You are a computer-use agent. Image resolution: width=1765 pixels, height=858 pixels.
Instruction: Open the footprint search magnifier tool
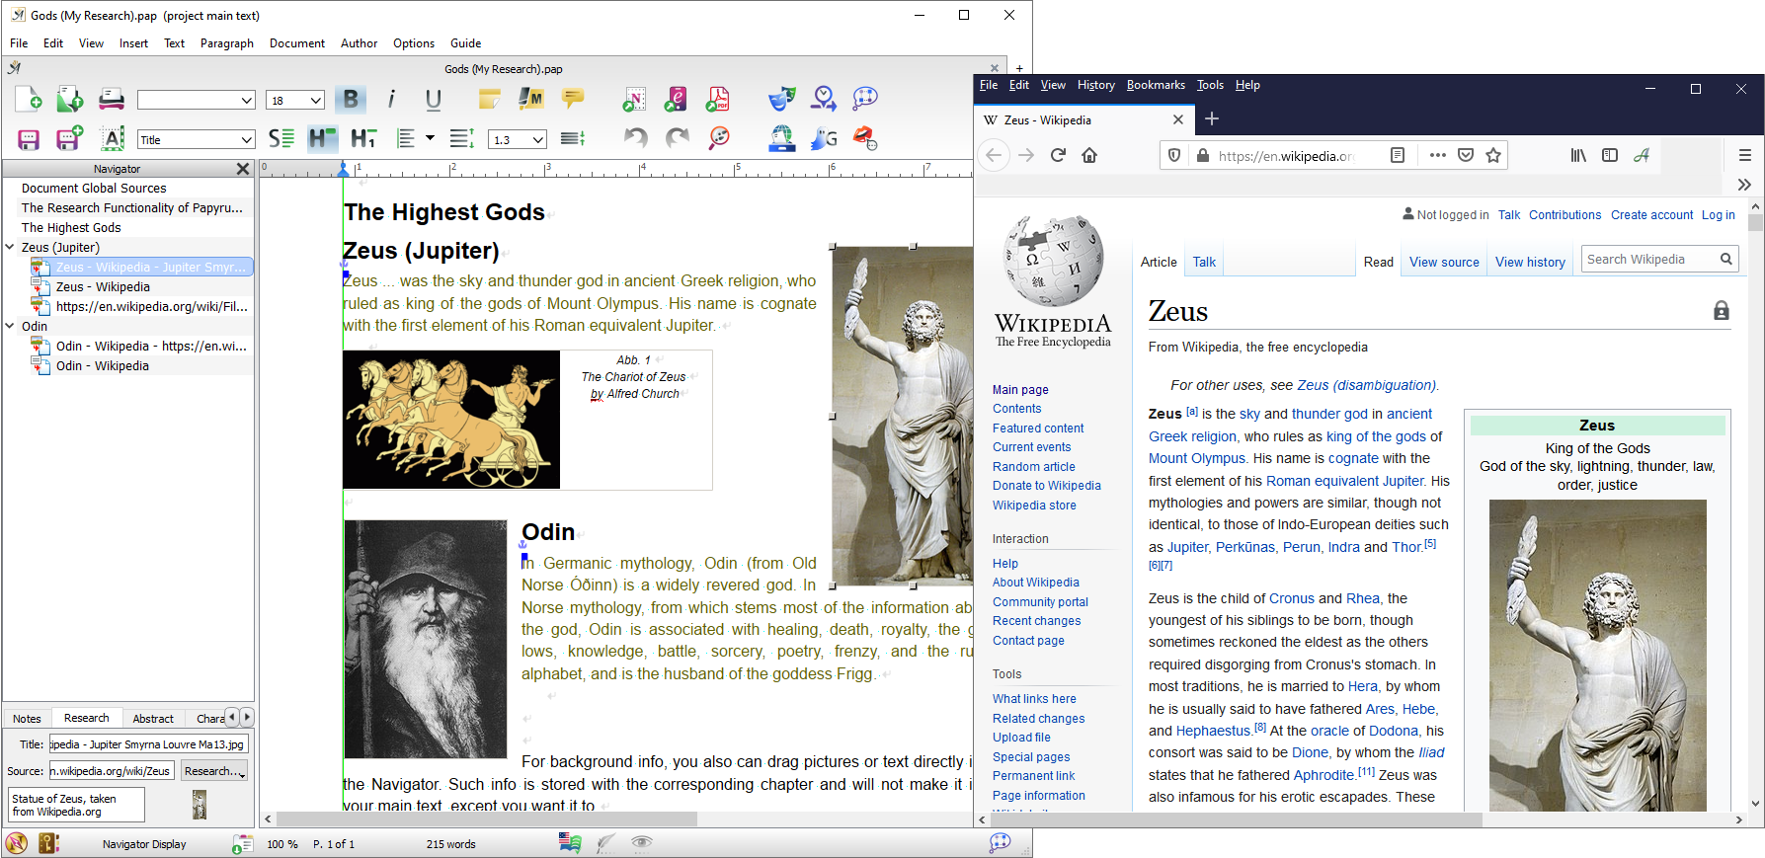[719, 138]
